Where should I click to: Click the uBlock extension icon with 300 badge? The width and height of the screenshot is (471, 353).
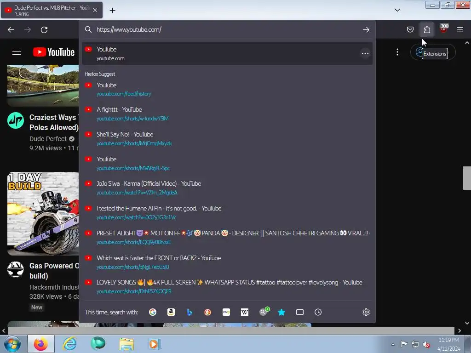pyautogui.click(x=444, y=28)
